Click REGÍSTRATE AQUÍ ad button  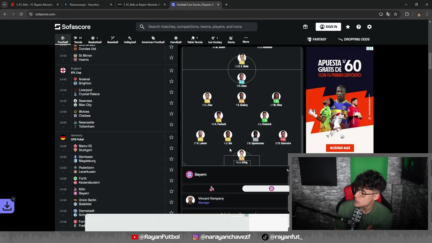[340, 148]
